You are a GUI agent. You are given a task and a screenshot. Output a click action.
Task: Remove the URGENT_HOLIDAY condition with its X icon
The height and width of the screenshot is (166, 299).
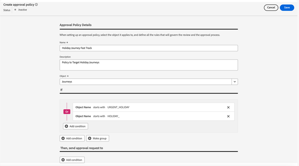(x=228, y=108)
